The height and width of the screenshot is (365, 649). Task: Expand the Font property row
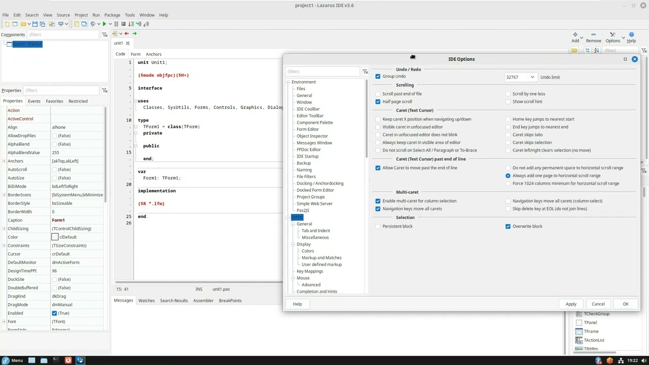click(x=4, y=321)
